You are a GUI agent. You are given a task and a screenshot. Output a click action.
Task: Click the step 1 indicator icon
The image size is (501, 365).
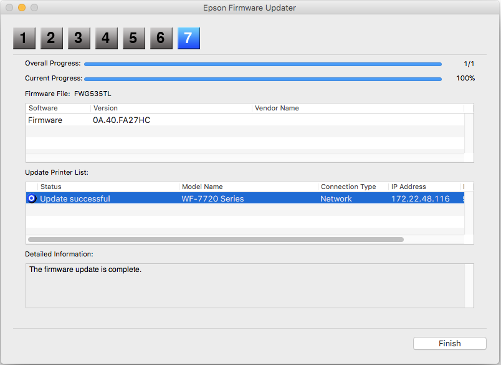[x=24, y=38]
